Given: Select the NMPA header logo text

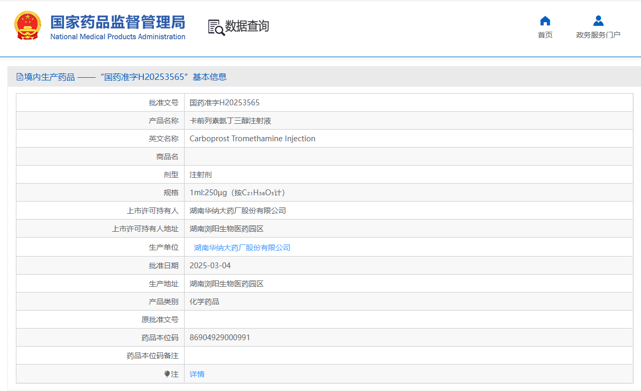Looking at the screenshot, I should pos(117,26).
